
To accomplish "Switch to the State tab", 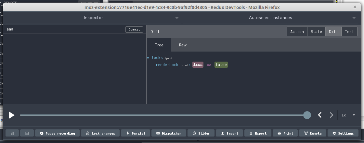I will 316,32.
